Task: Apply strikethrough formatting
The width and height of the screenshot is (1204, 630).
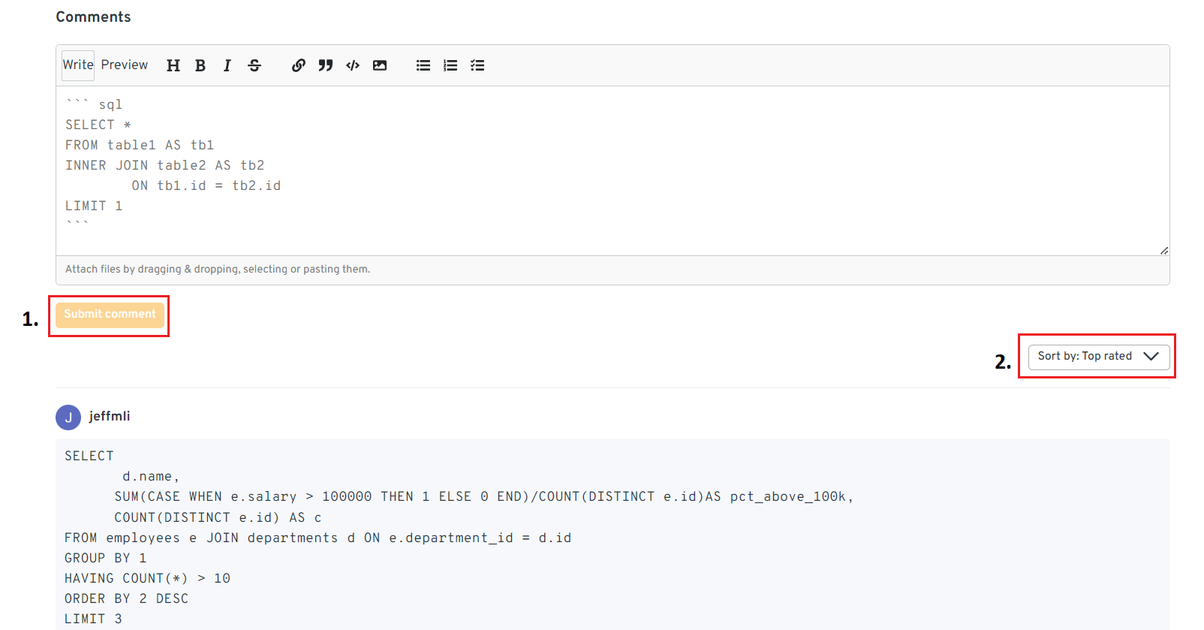Action: point(254,66)
